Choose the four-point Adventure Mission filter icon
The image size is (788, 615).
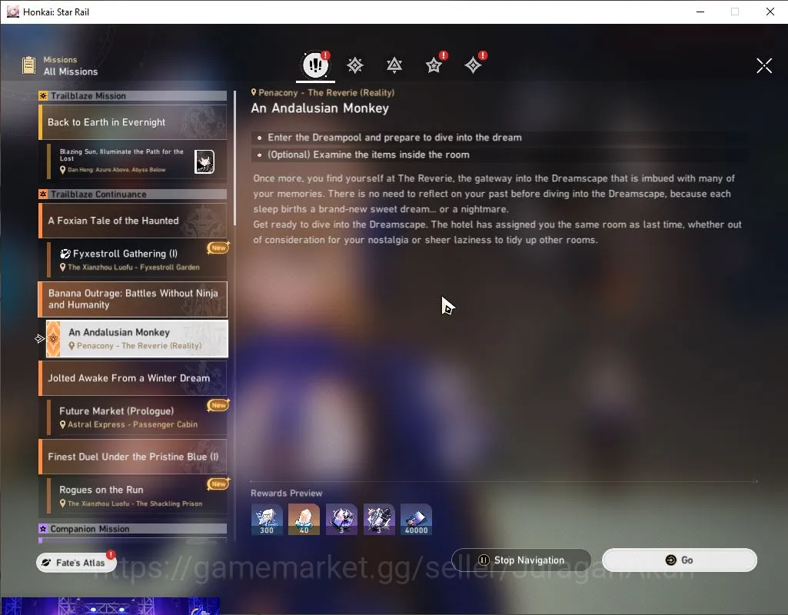coord(473,65)
